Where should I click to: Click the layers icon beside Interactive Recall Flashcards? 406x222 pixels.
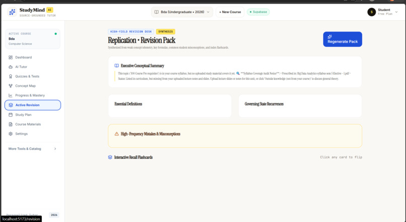pyautogui.click(x=110, y=157)
